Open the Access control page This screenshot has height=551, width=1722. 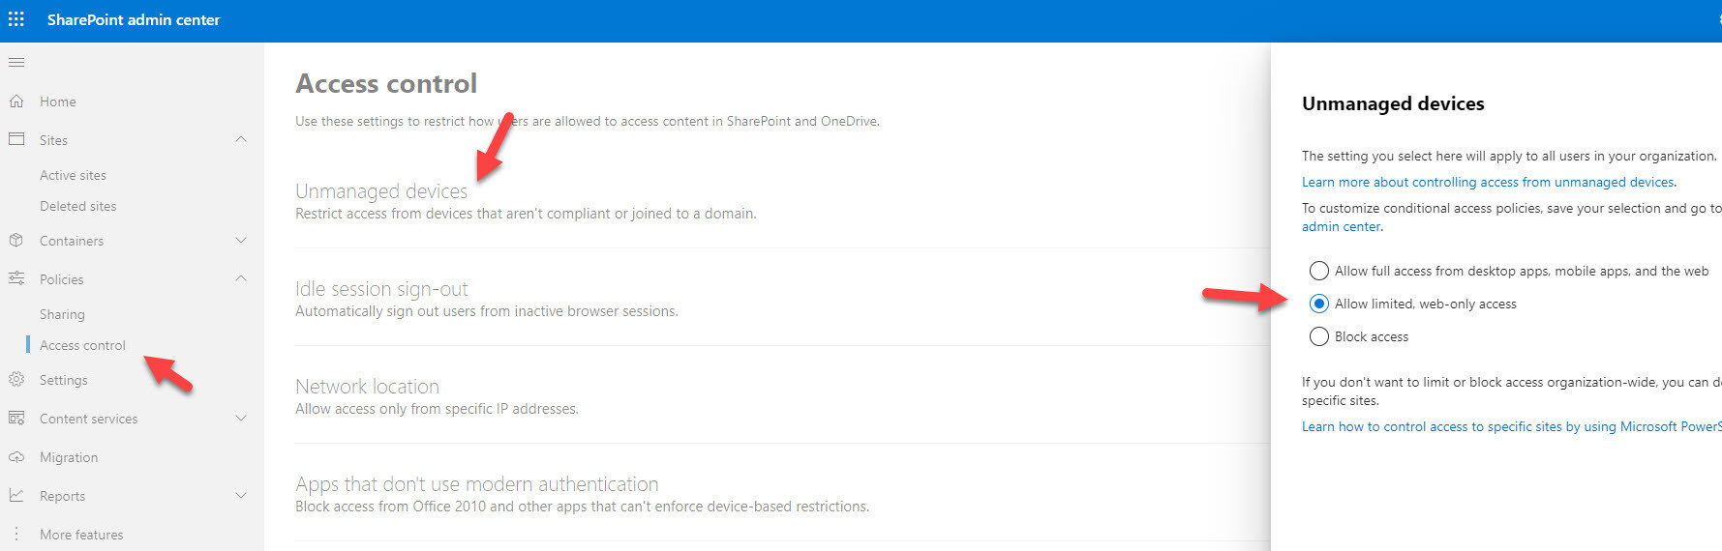(82, 345)
